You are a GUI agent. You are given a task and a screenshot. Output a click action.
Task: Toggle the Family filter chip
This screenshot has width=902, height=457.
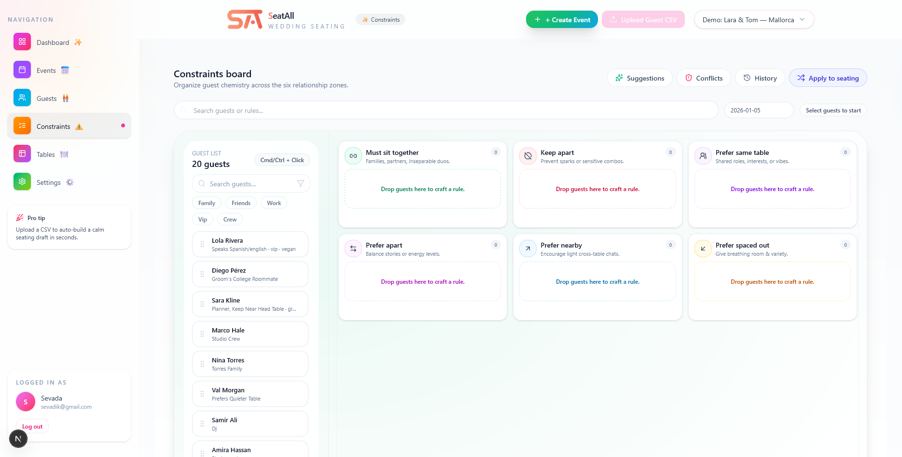click(207, 203)
